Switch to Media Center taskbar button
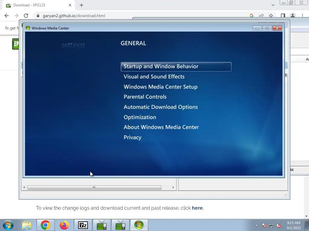The width and height of the screenshot is (309, 231). (x=139, y=225)
